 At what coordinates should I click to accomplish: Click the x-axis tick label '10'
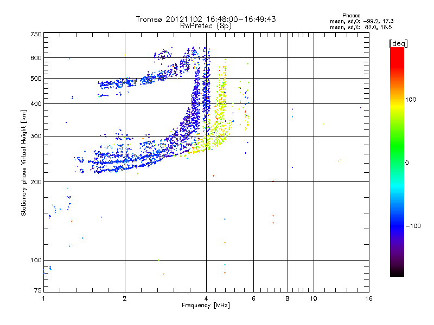314,298
